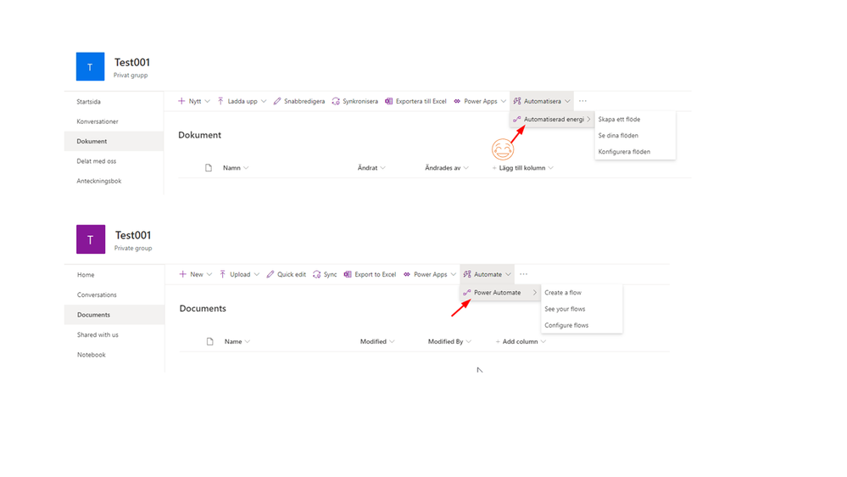Open Power Automate submenu item
Screen dimensions: 847x477
(499, 293)
